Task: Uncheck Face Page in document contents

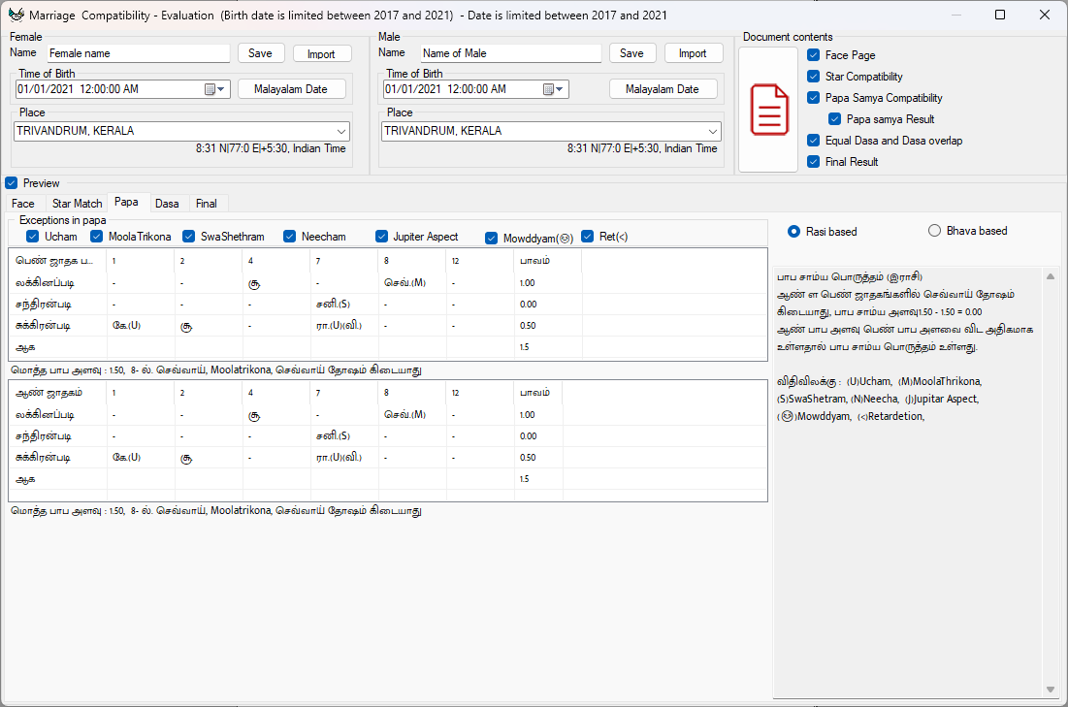Action: (x=813, y=55)
